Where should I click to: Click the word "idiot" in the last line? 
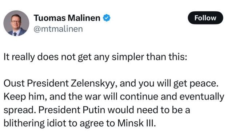[x=56, y=123]
